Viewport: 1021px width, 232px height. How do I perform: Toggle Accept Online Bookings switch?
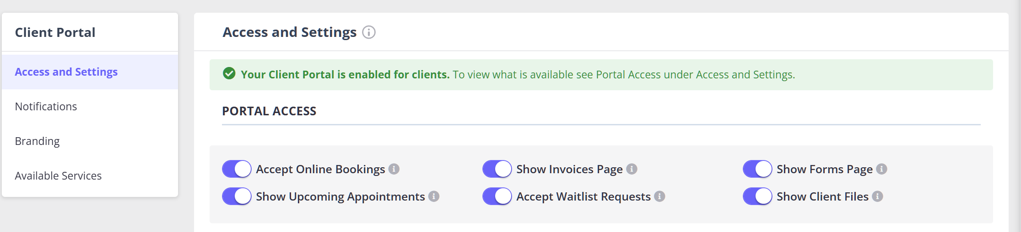[237, 169]
